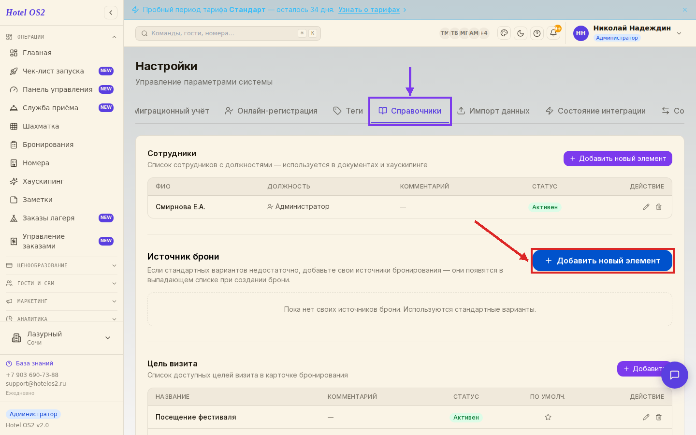Expand Аналитика section

point(62,319)
